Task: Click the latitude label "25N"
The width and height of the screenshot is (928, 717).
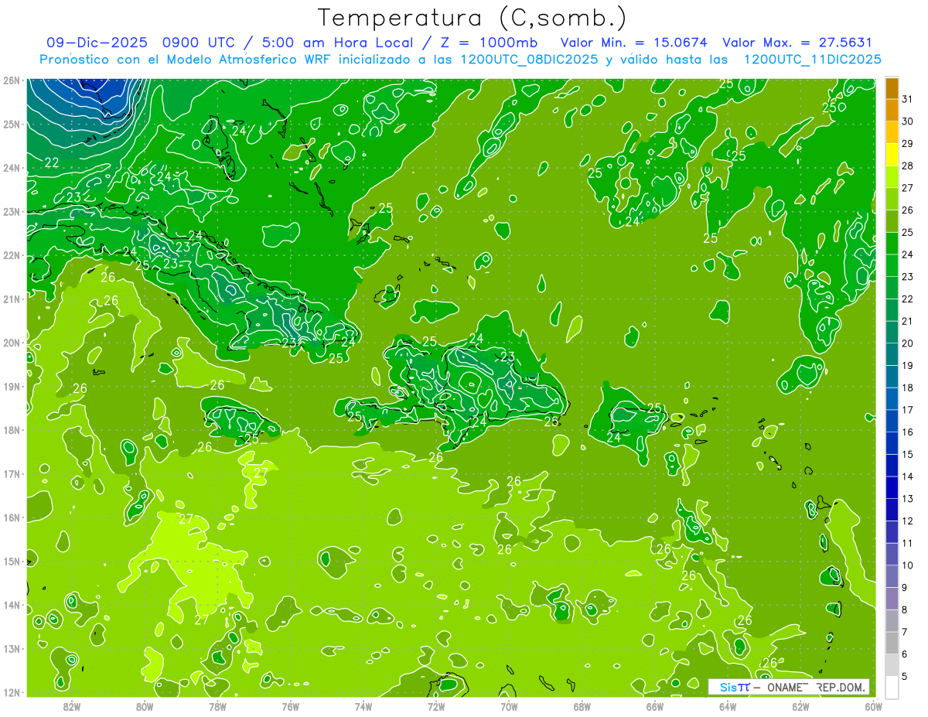Action: click(12, 125)
